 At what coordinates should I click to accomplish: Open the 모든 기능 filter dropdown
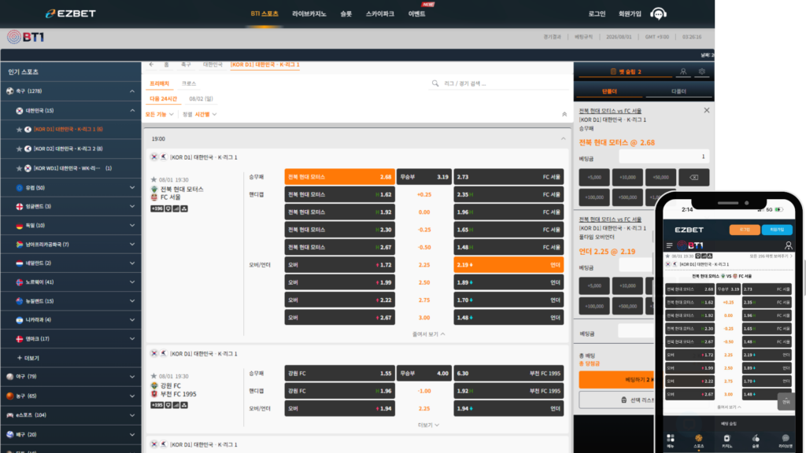point(159,115)
